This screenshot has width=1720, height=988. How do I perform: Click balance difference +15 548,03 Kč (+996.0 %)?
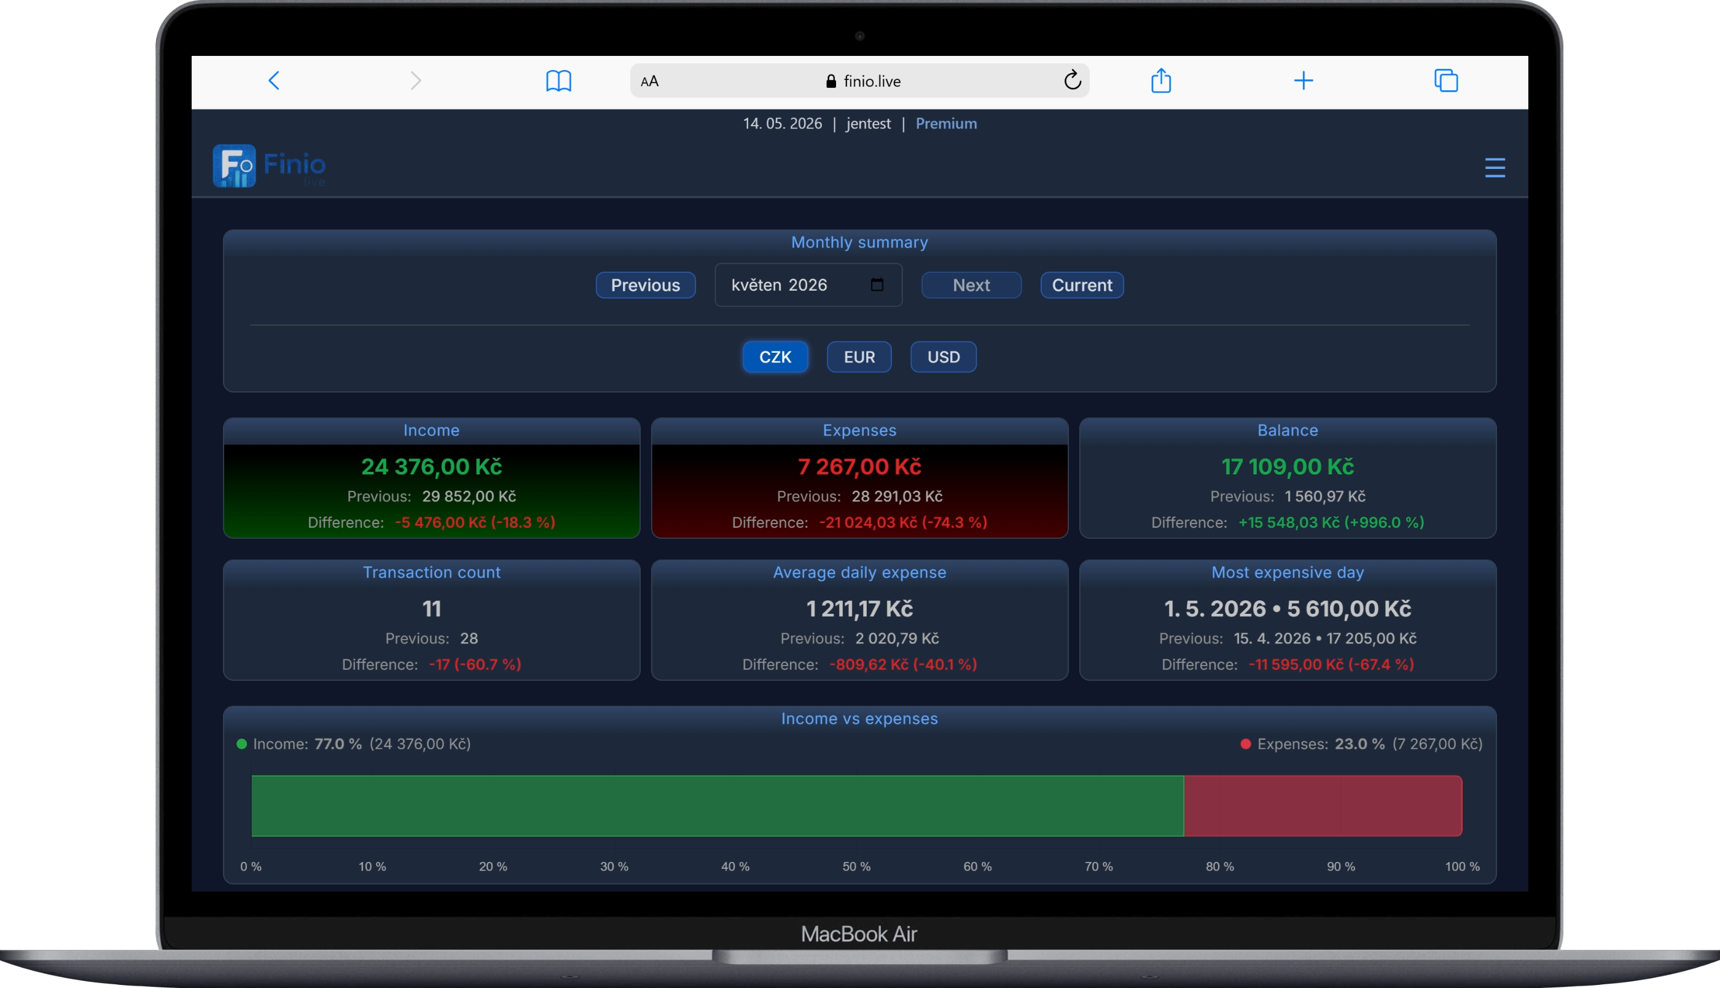[x=1331, y=522]
